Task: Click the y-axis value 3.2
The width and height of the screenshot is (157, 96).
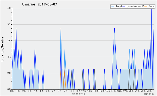Action: pos(9,24)
